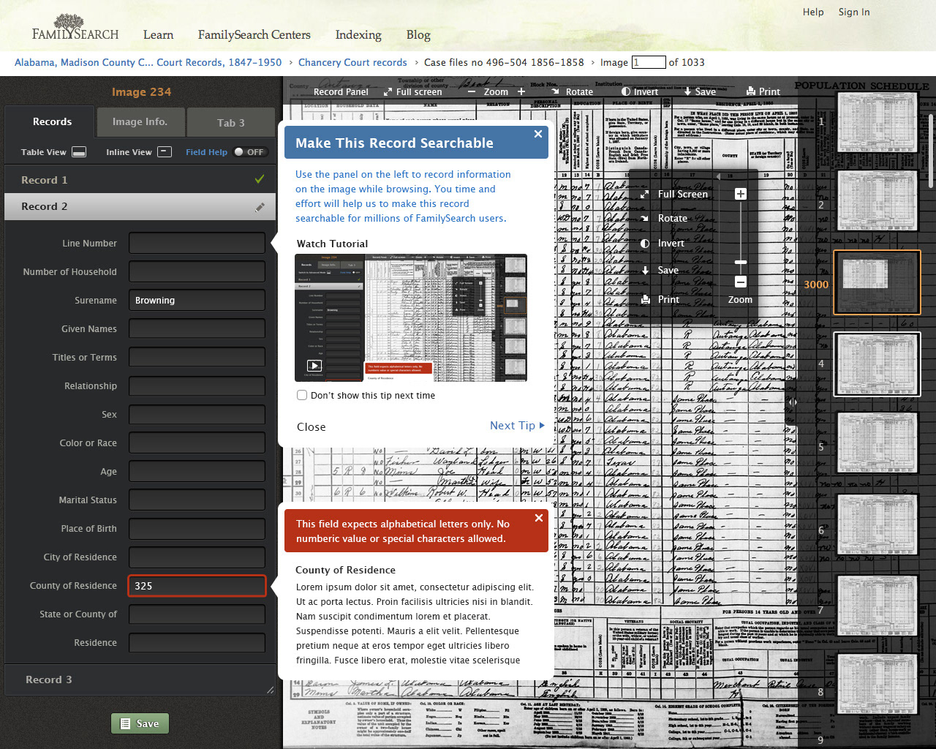
Task: Click the zoom slider minus button
Action: [741, 282]
